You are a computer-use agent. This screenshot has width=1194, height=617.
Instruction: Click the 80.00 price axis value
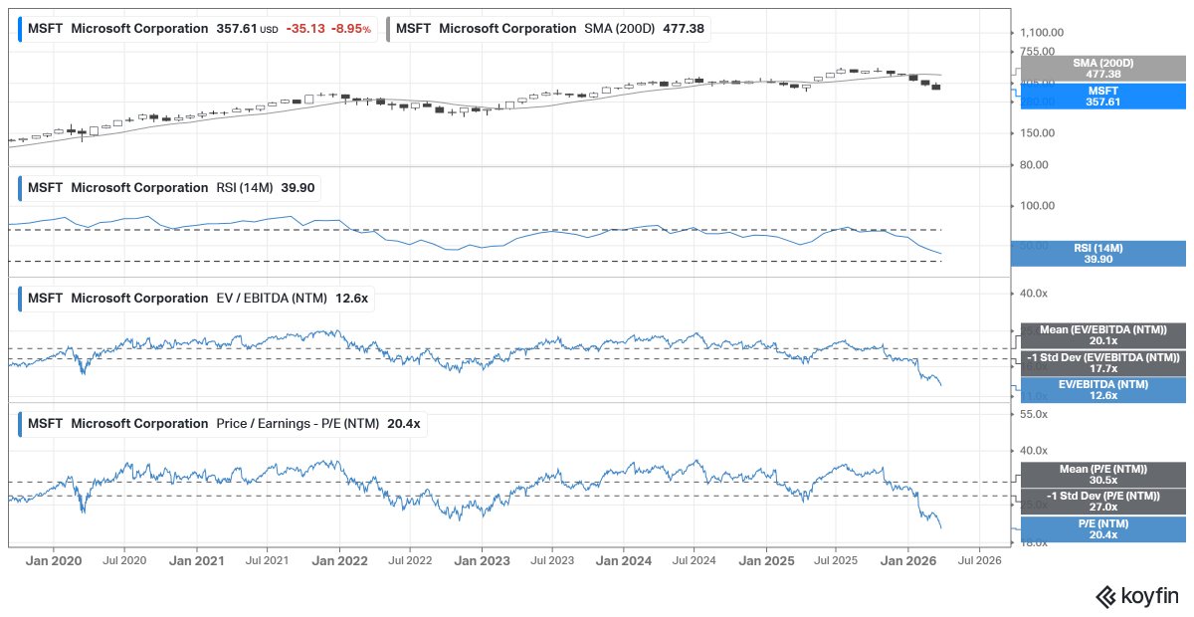point(1036,164)
